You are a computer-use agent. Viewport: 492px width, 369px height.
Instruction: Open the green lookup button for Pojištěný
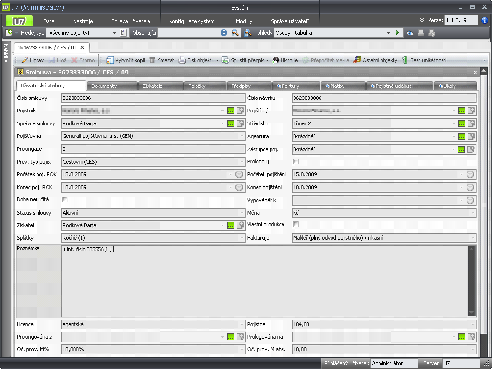click(462, 111)
